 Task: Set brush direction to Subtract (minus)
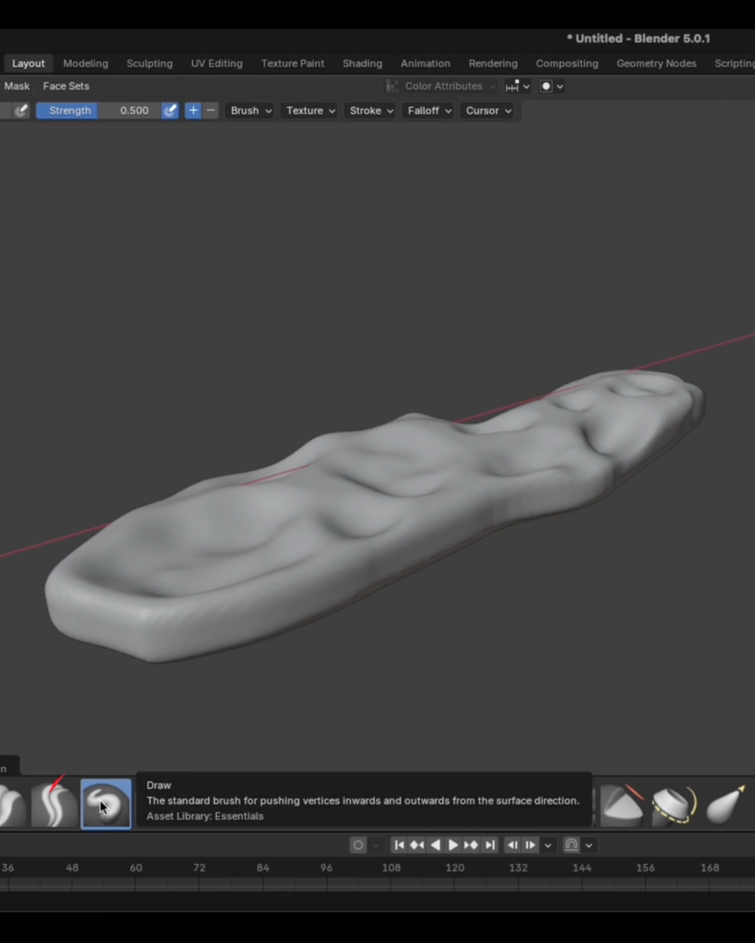211,111
